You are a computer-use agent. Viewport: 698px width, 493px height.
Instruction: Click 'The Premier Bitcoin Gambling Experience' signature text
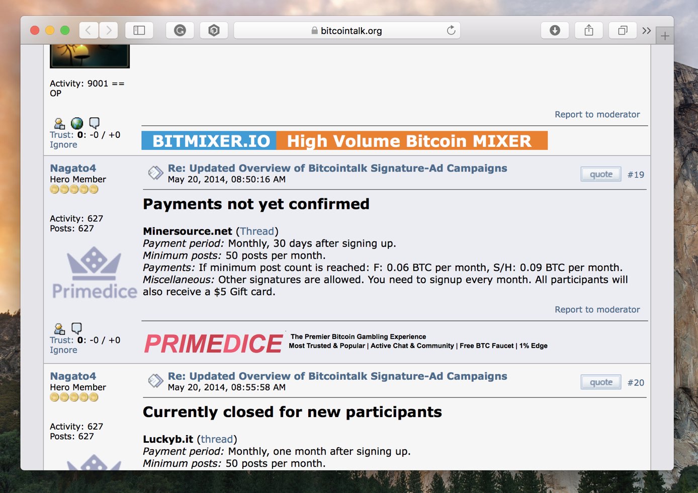point(358,337)
